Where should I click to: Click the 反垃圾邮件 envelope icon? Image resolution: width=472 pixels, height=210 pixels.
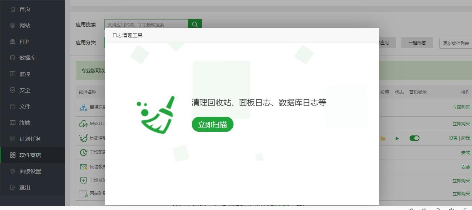(83, 166)
